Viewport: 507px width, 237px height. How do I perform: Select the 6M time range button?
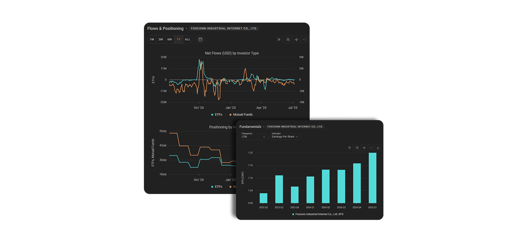(x=169, y=40)
